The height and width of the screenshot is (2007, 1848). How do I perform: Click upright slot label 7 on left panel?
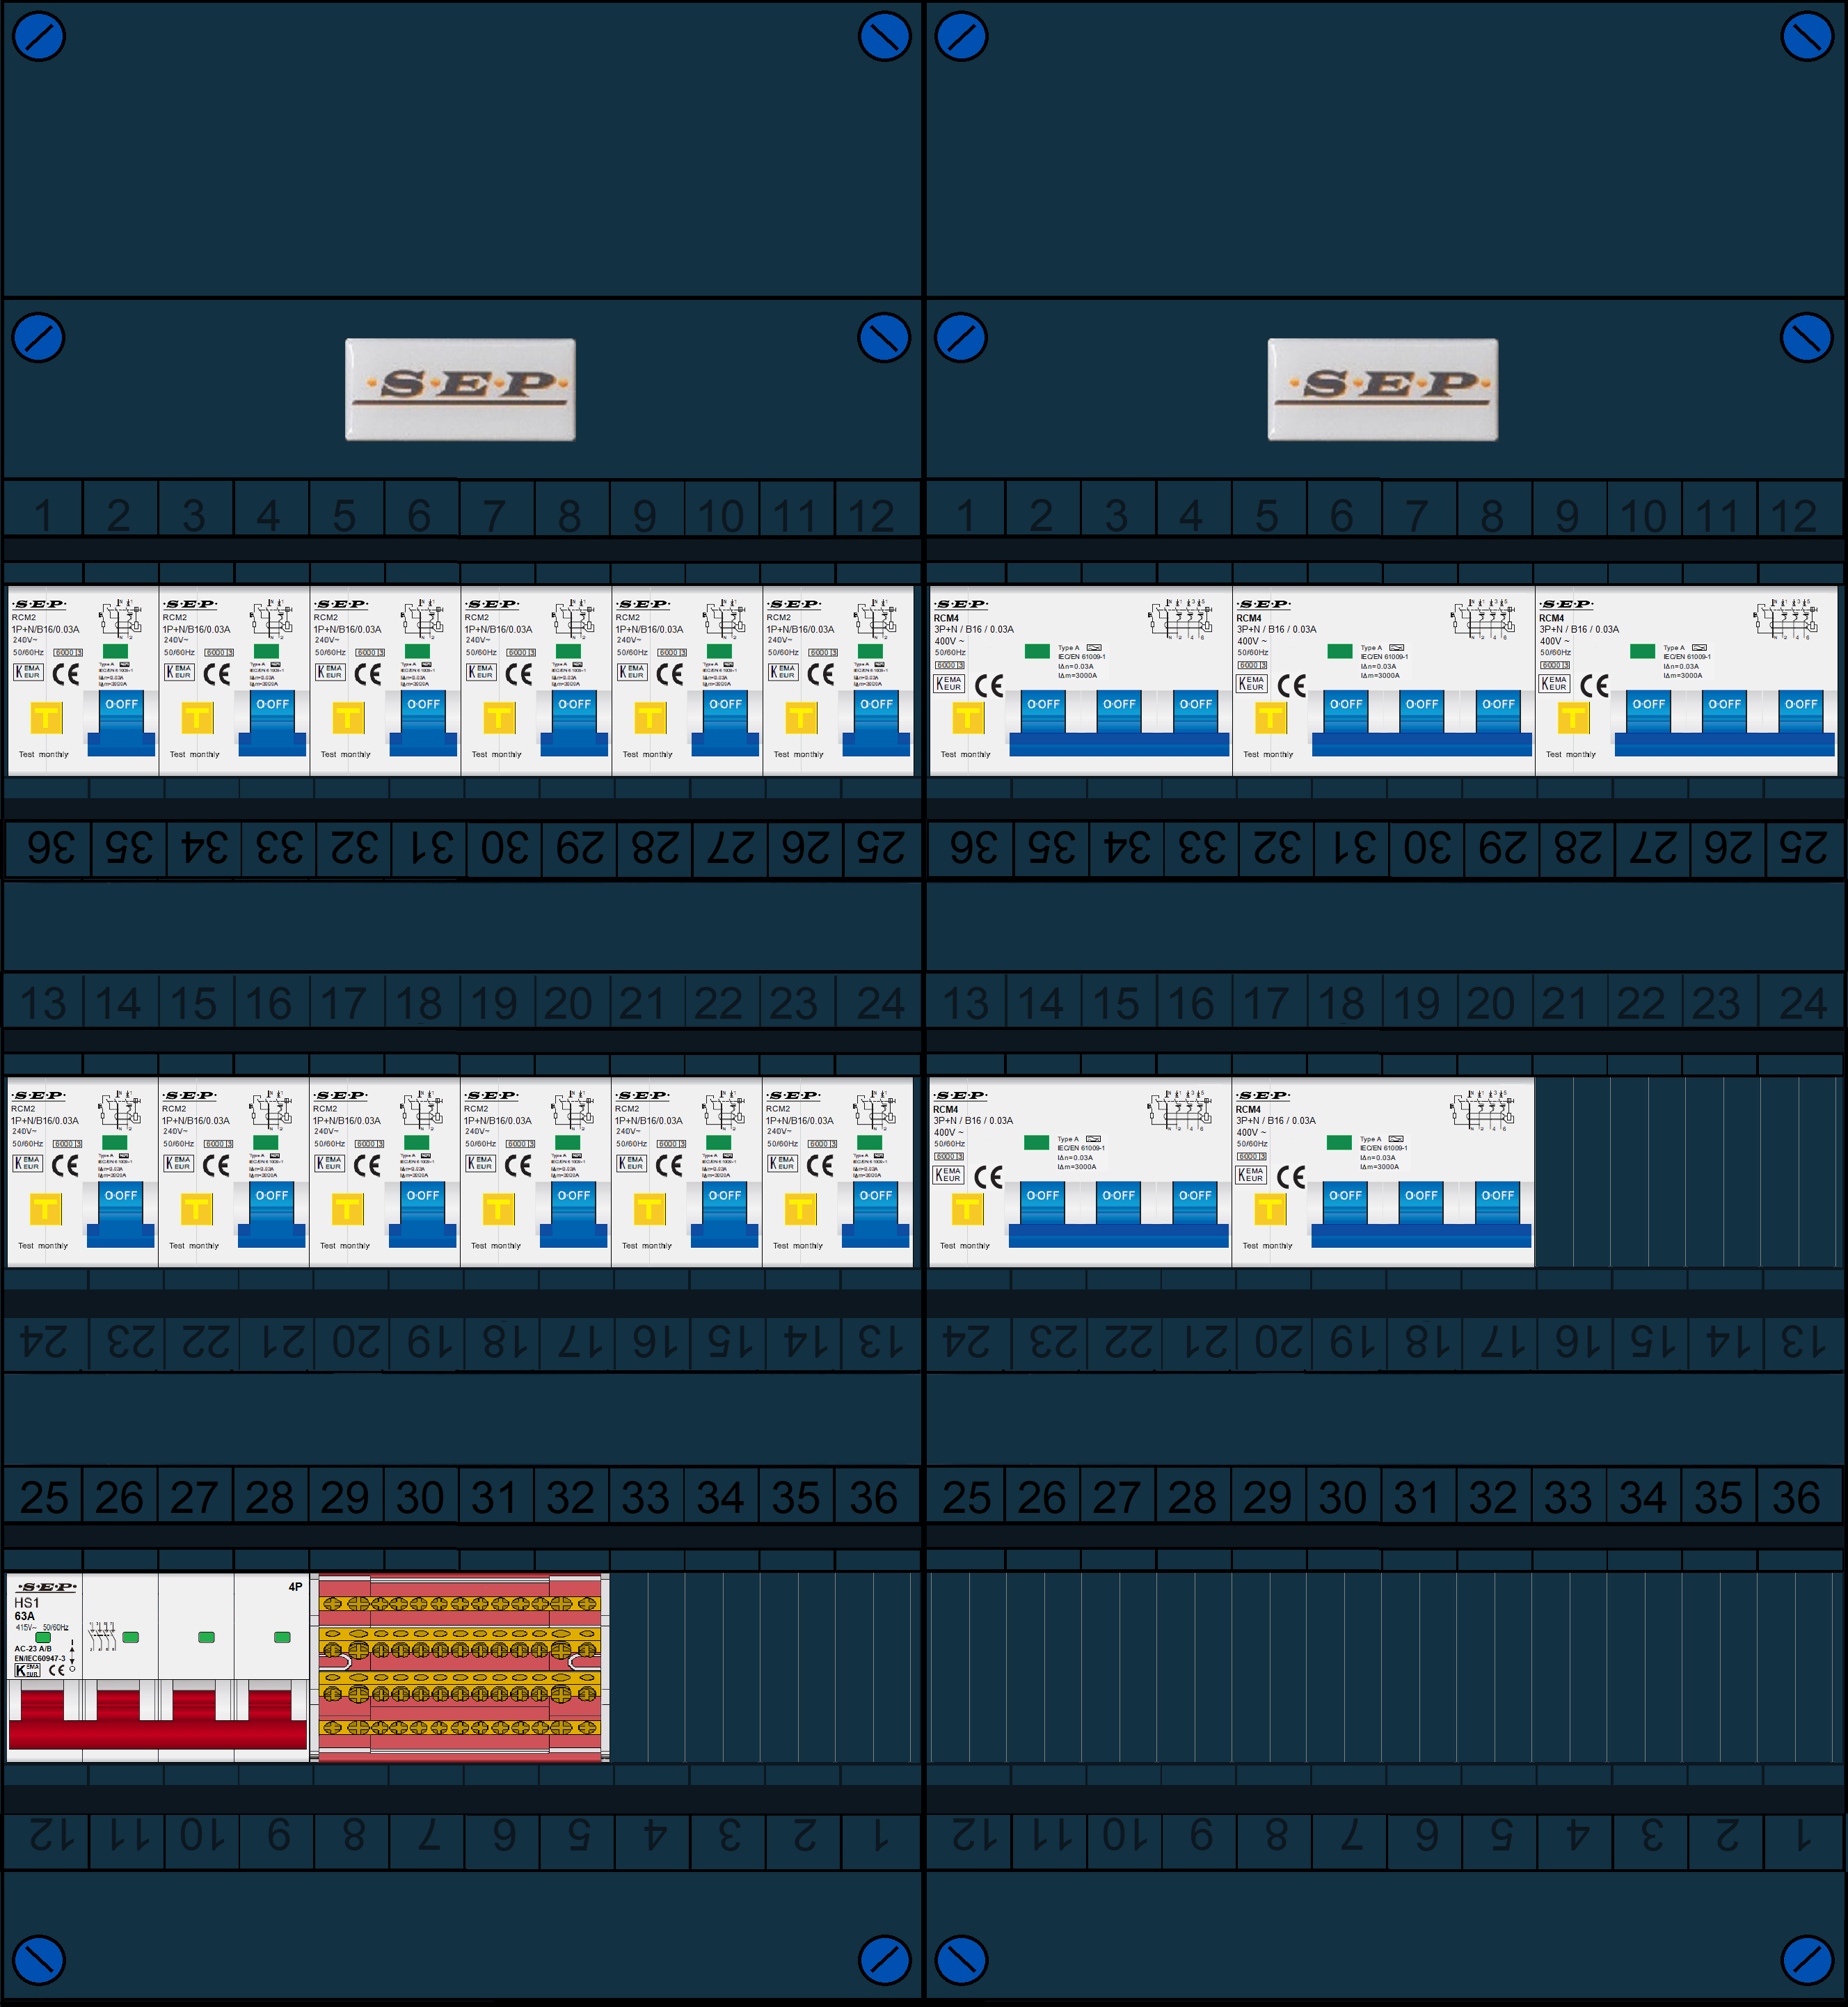(495, 515)
